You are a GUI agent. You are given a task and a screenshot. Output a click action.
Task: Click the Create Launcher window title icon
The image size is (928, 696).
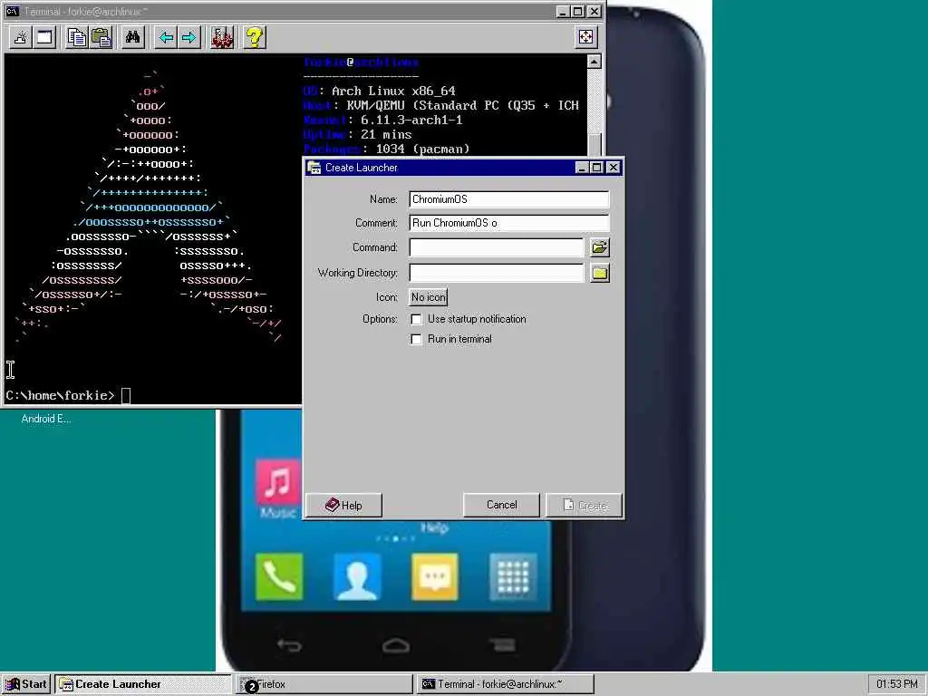pos(314,168)
